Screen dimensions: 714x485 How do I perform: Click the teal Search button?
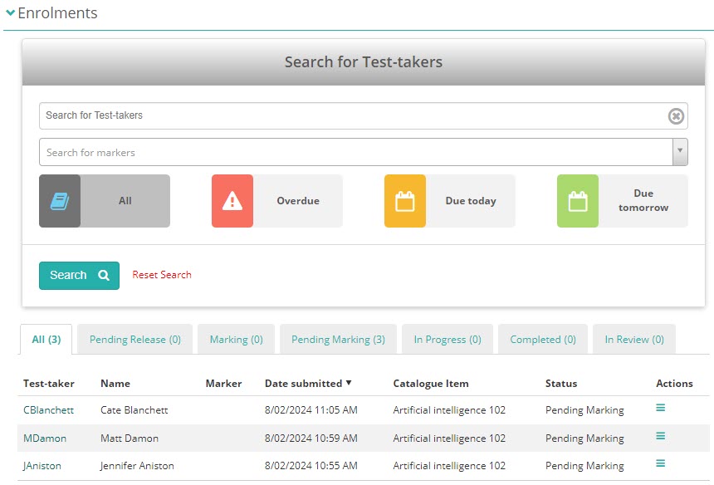[x=79, y=276]
